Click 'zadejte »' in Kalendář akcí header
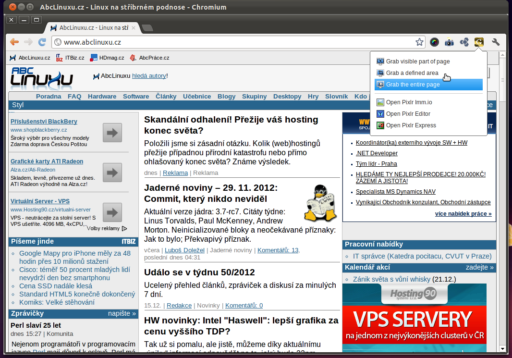The image size is (512, 358). 480,268
